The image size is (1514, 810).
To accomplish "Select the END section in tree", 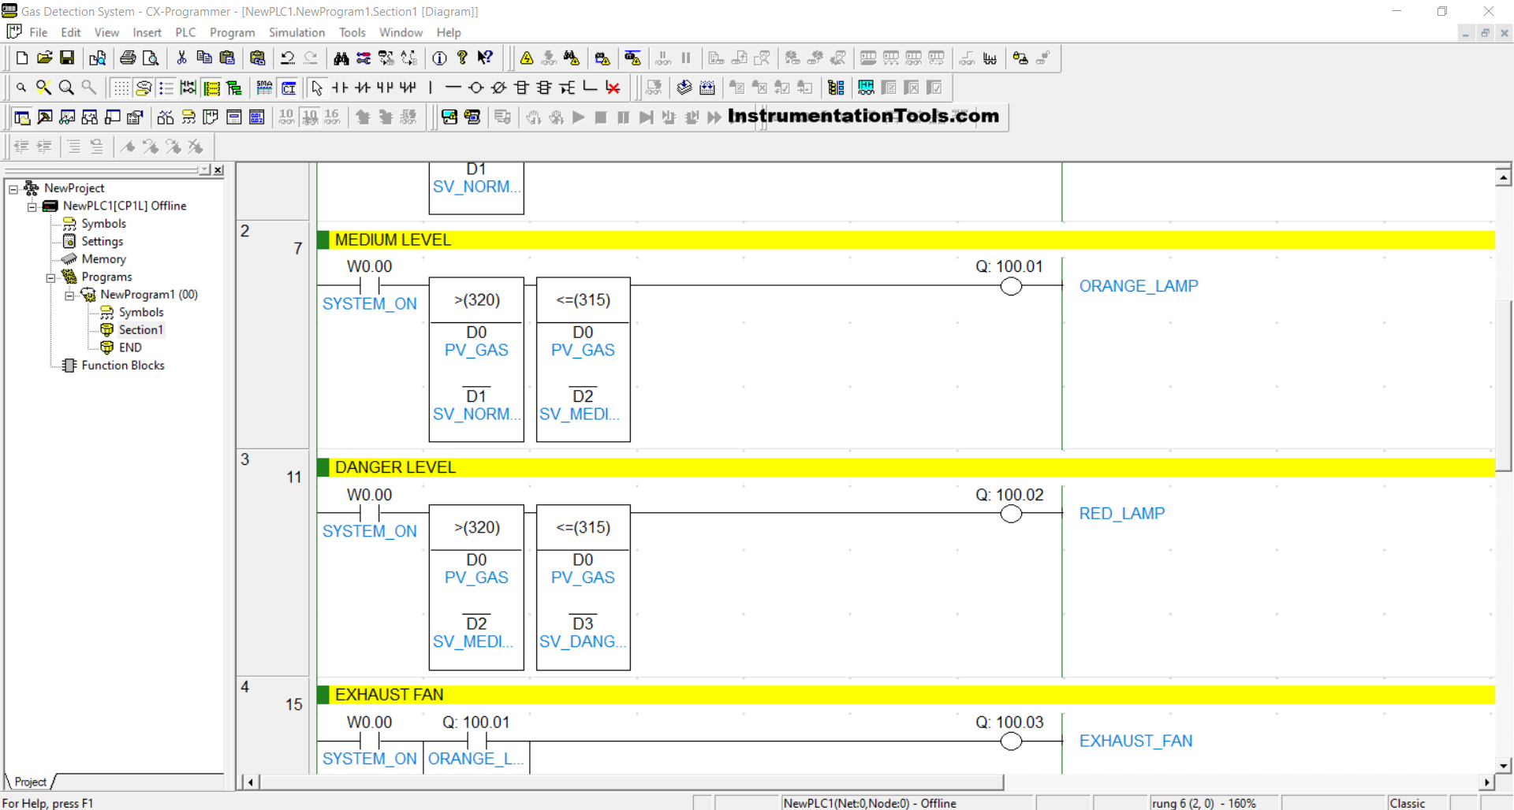I will pyautogui.click(x=130, y=347).
